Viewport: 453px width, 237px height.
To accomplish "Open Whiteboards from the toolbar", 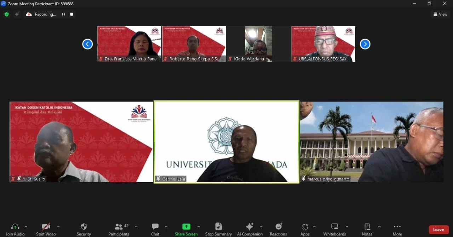I will 334,229.
